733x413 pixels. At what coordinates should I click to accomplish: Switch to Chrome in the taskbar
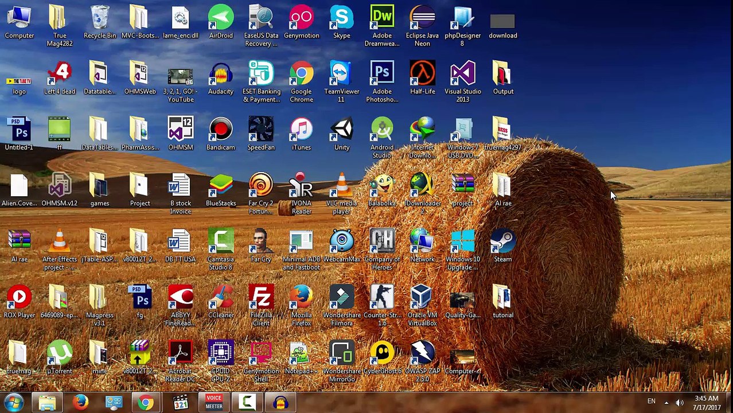[x=146, y=403]
